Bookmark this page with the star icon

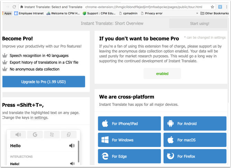(x=212, y=7)
